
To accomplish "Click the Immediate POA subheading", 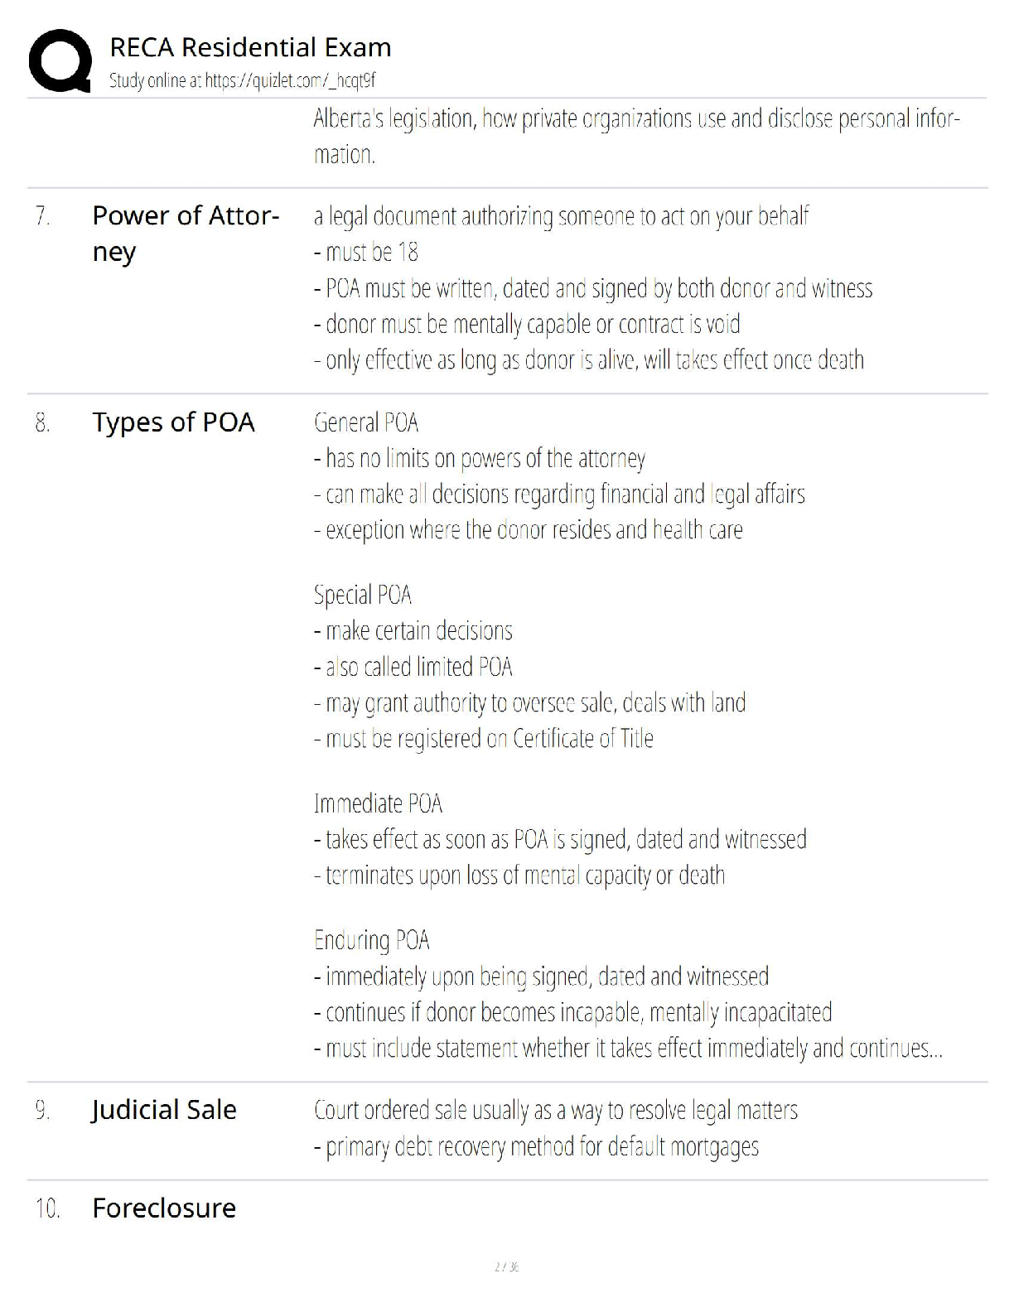I will tap(378, 803).
